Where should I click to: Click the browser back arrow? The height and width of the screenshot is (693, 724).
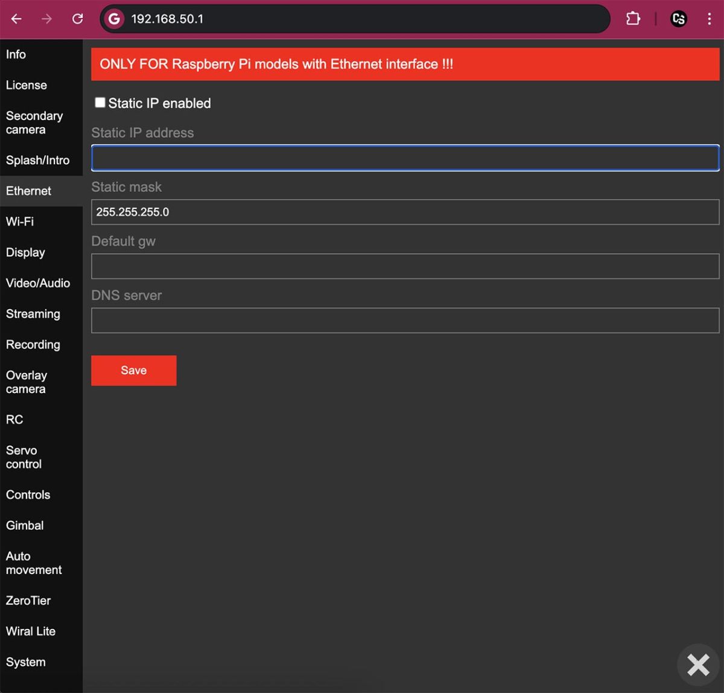point(16,19)
